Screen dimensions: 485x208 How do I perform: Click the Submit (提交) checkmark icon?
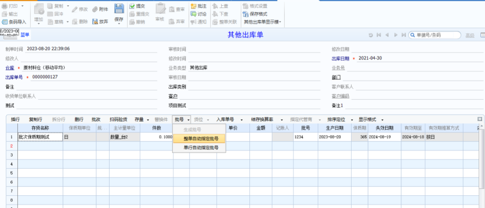[132, 6]
